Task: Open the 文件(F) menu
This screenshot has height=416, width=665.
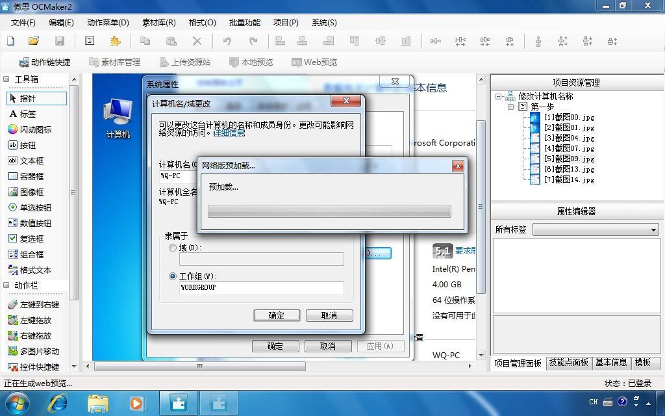Action: (x=23, y=23)
